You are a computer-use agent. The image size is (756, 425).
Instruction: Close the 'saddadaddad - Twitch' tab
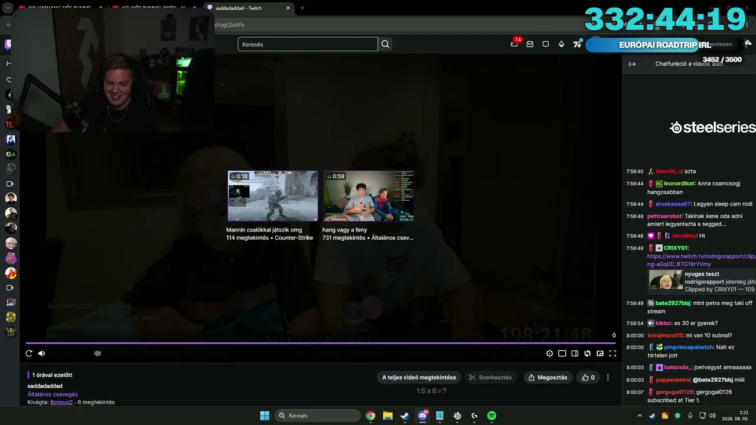(288, 8)
